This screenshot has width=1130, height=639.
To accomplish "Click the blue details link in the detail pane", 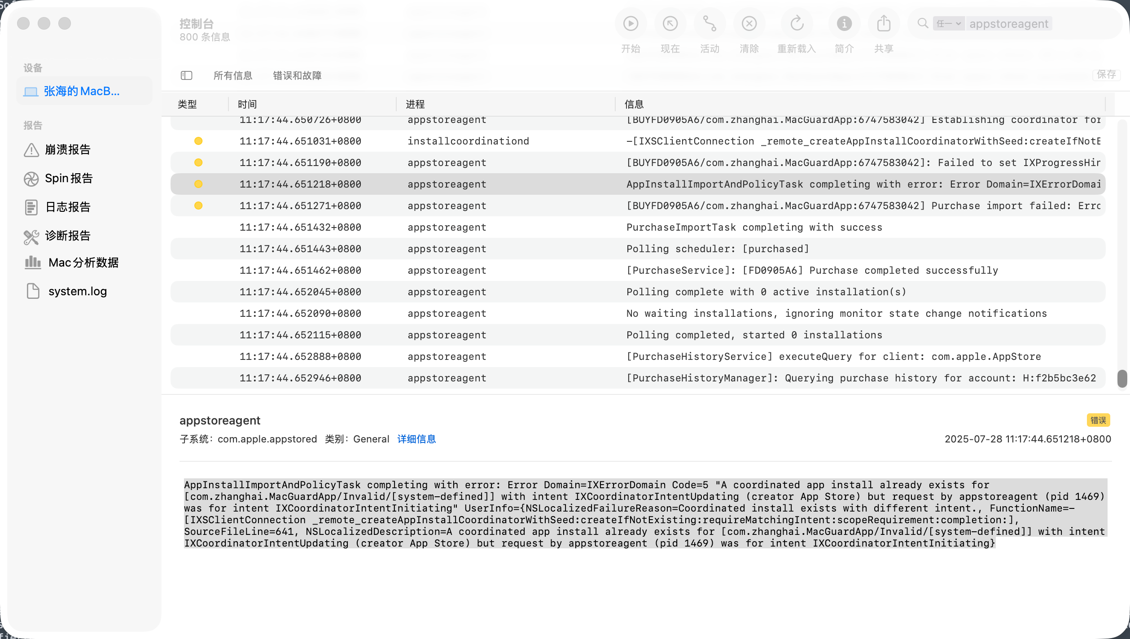I will pos(416,439).
